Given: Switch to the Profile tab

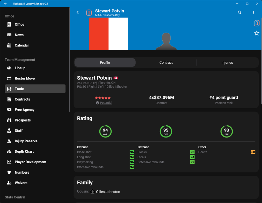Looking at the screenshot, I should coord(105,63).
